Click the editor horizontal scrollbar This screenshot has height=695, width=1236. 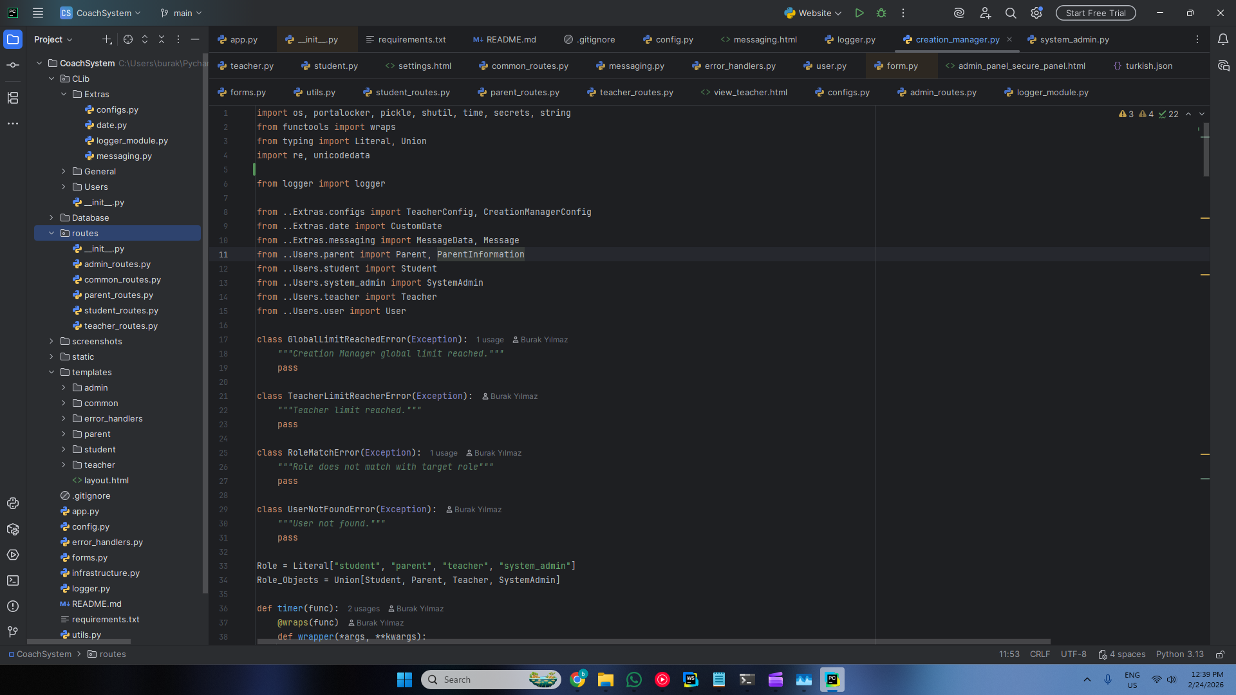coord(653,642)
